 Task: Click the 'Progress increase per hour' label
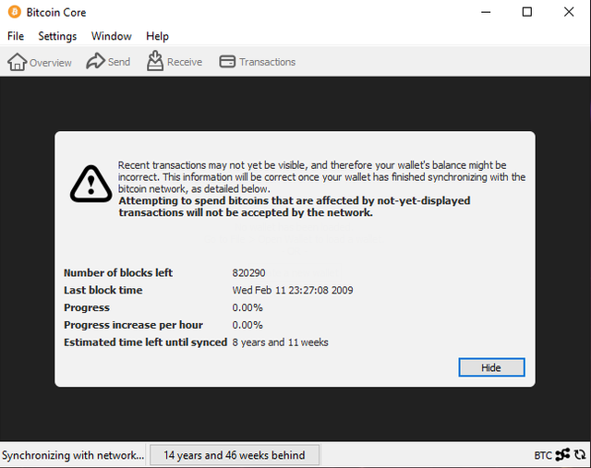(x=133, y=325)
